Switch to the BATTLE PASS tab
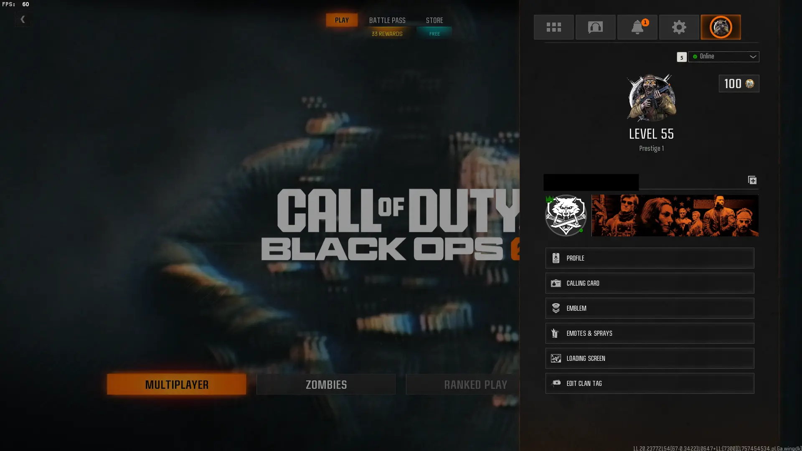Viewport: 802px width, 451px height. coord(387,20)
